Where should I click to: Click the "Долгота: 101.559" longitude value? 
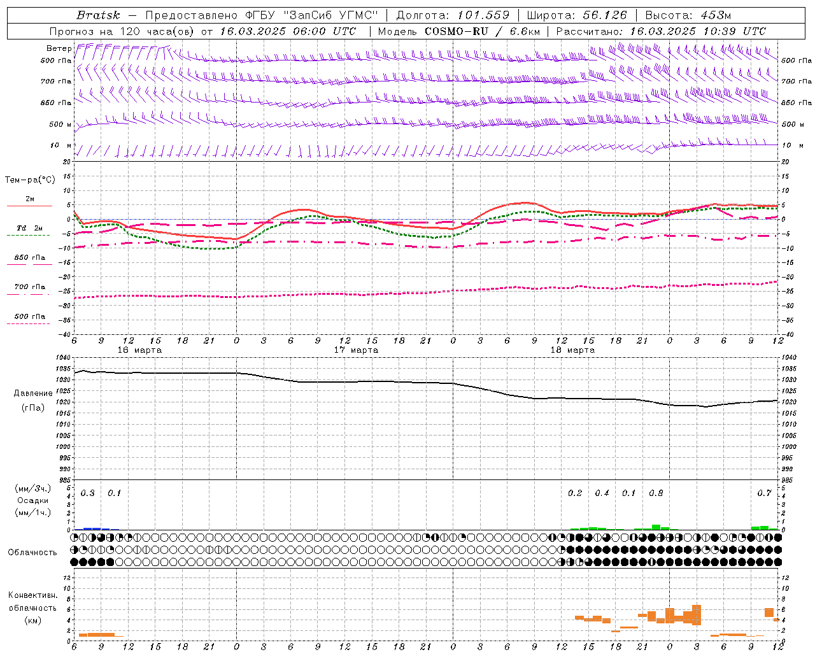click(x=453, y=15)
